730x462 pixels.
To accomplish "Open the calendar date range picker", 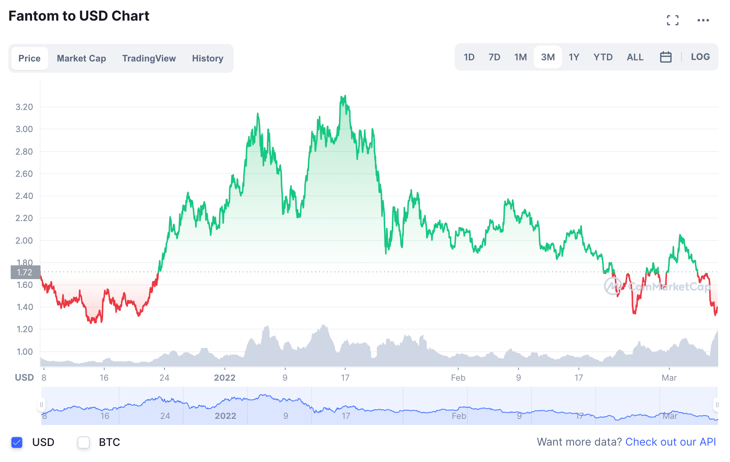I will click(x=666, y=57).
